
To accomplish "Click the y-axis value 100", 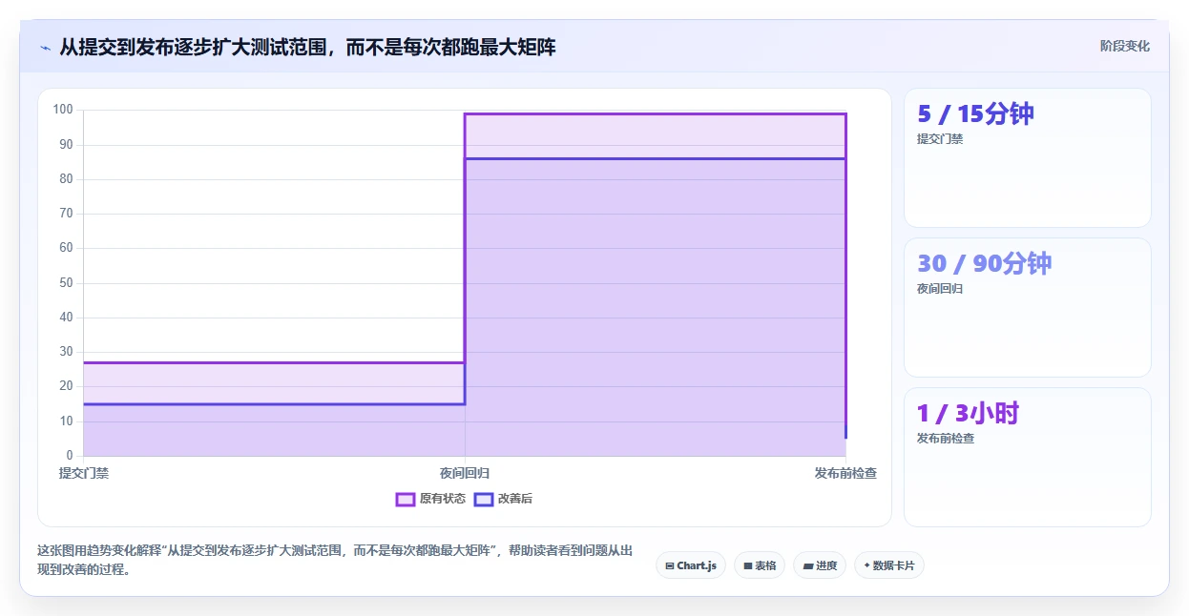I will pyautogui.click(x=63, y=110).
